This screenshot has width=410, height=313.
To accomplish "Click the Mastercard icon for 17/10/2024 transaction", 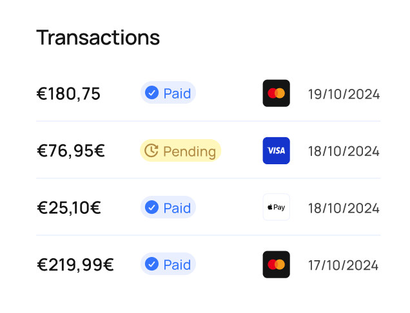I will click(276, 265).
